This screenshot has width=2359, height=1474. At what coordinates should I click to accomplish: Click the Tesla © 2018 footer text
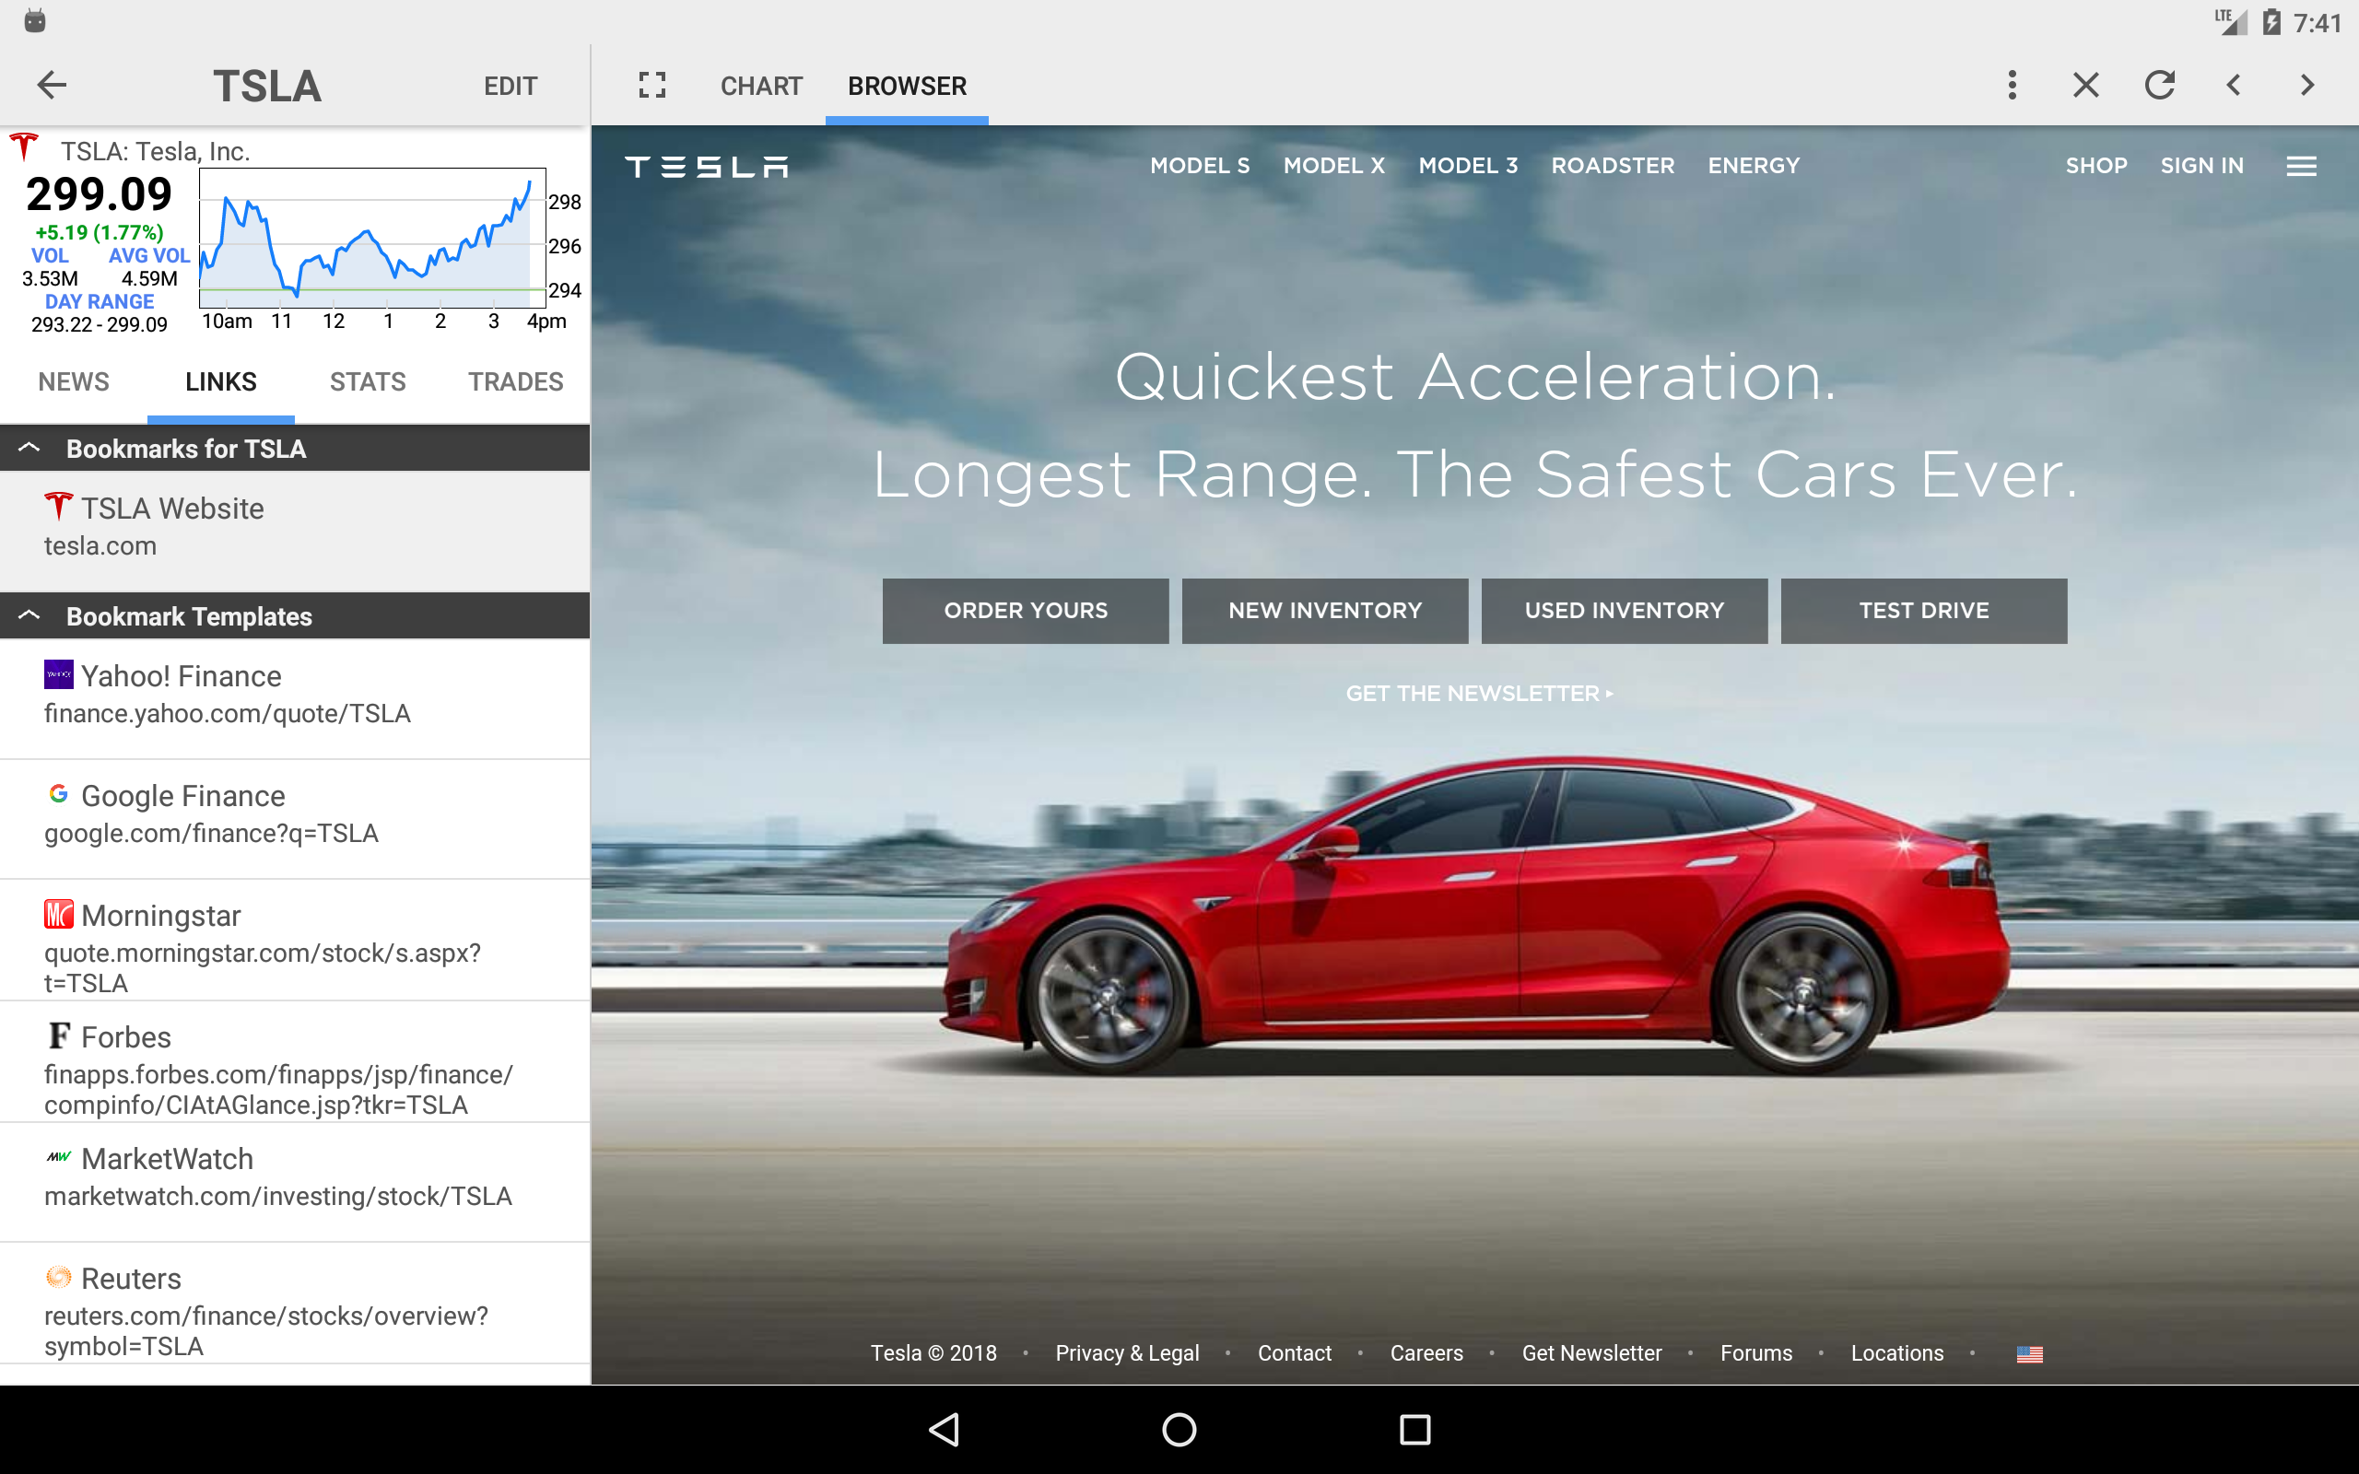pyautogui.click(x=933, y=1353)
